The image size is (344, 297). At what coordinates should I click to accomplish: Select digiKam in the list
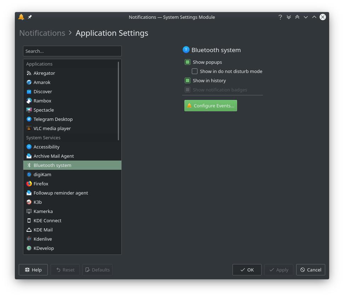(x=73, y=175)
